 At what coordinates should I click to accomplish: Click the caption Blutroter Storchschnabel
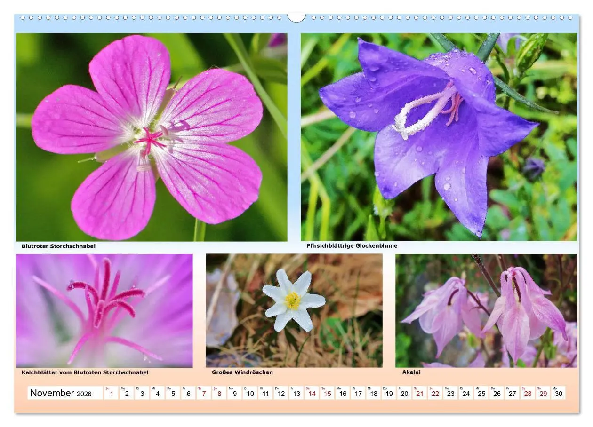pyautogui.click(x=59, y=246)
